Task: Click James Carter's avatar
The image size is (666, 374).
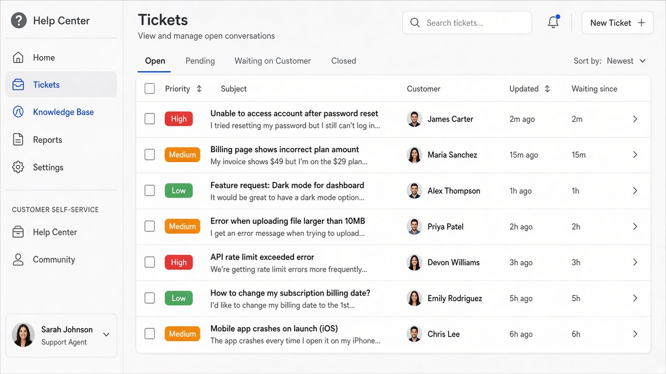Action: [x=414, y=119]
